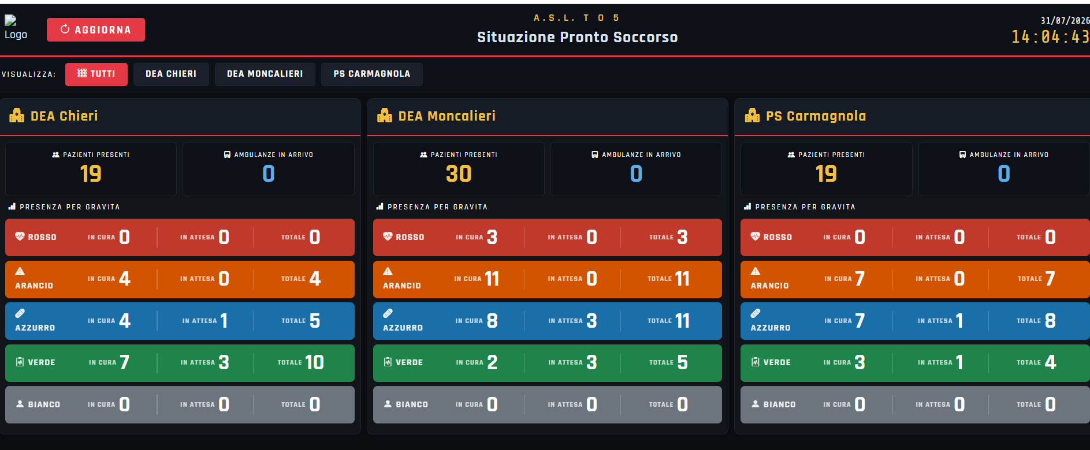Image resolution: width=1090 pixels, height=450 pixels.
Task: Click heart icon on Chieri ROSSO row
Action: click(x=20, y=236)
